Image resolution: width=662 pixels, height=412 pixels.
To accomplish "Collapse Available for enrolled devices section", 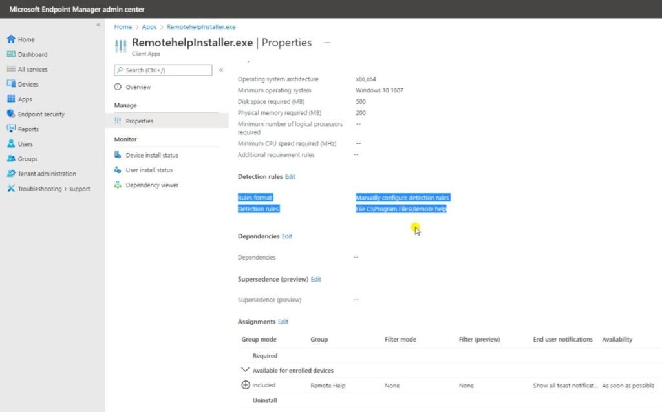I will 245,370.
